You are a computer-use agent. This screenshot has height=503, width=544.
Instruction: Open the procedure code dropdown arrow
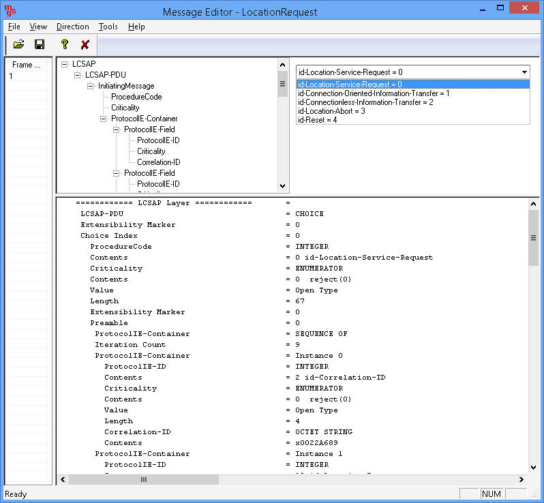pos(524,72)
